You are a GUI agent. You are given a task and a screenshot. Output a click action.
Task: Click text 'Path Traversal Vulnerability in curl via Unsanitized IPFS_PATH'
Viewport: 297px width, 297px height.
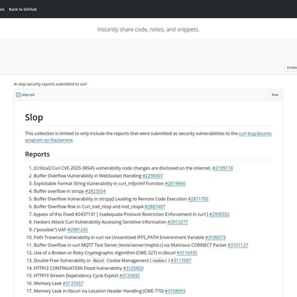coord(96,237)
